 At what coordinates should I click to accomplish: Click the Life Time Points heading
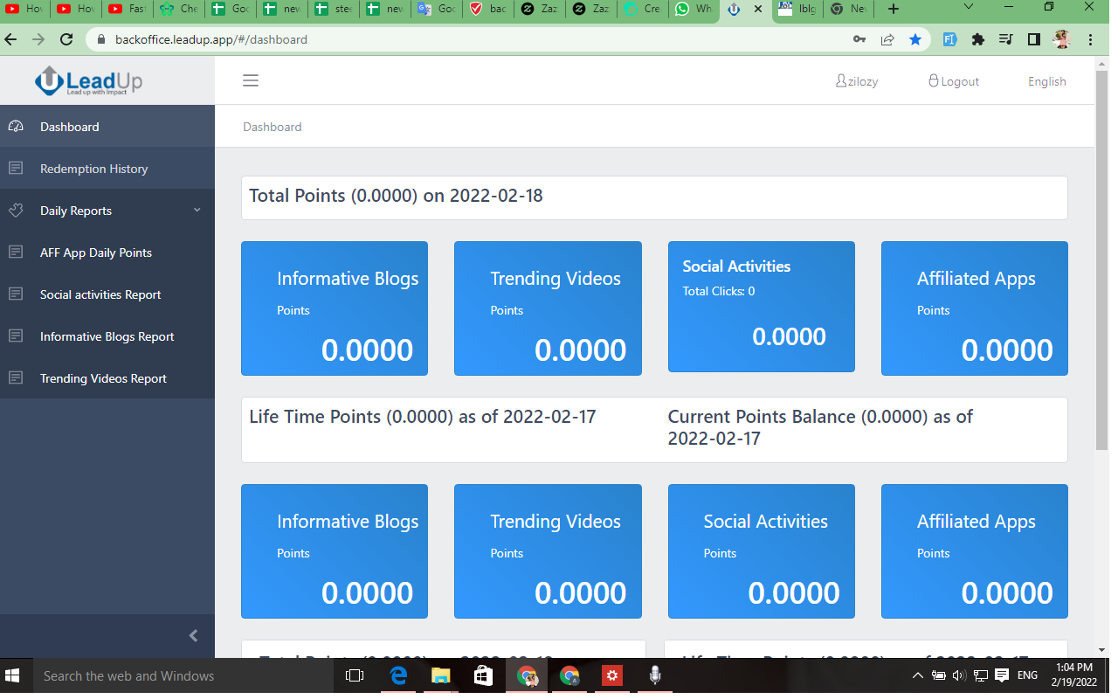(x=423, y=417)
